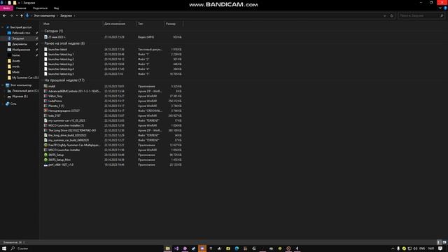The image size is (448, 252).
Task: Open the Assets folder in the sidebar
Action: (16, 61)
